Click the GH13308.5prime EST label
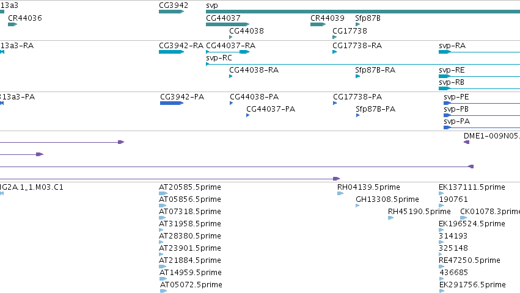 387,199
